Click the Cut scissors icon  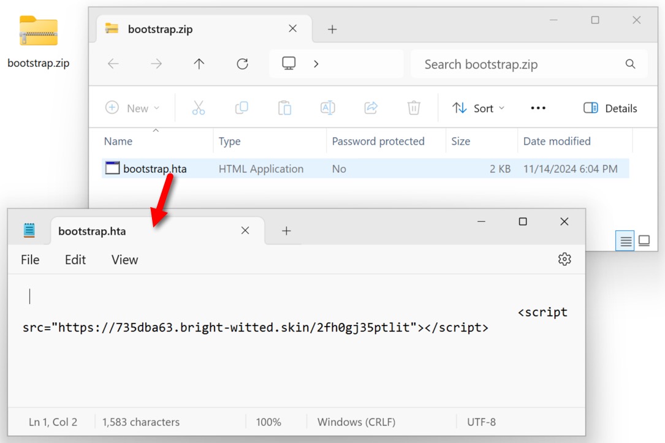199,108
